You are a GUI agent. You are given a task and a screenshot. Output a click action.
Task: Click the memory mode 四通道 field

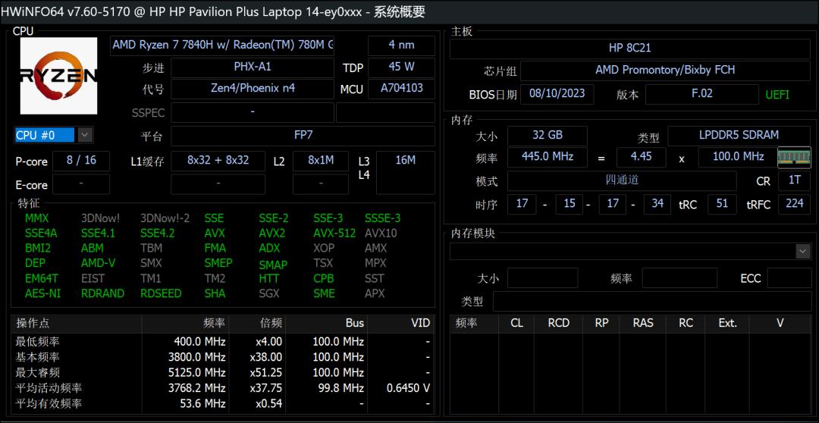click(x=622, y=181)
